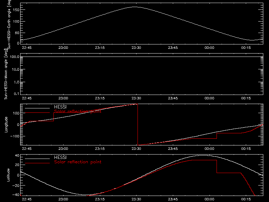The height and width of the screenshot is (202, 269).
Task: Click red legend line sample in Latitude plot
Action: click(37, 163)
